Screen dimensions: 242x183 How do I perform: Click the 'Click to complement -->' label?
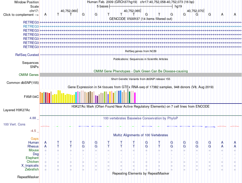pyautogui.click(x=21, y=15)
